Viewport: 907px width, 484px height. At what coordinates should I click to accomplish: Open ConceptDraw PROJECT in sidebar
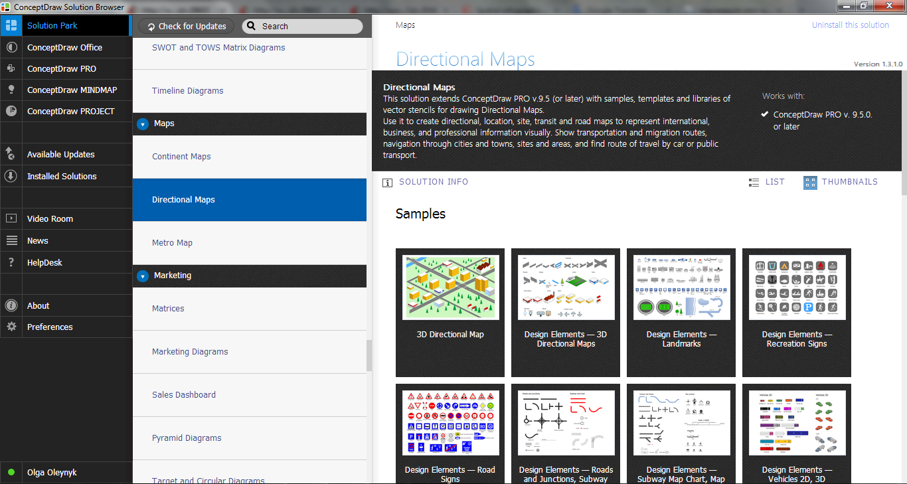(66, 111)
